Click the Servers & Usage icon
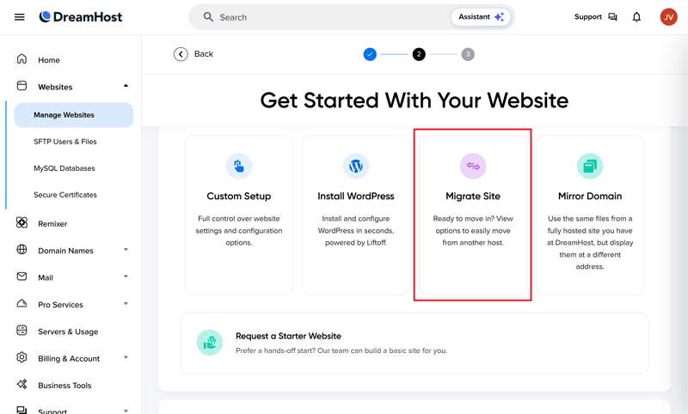Image resolution: width=688 pixels, height=414 pixels. [x=21, y=331]
